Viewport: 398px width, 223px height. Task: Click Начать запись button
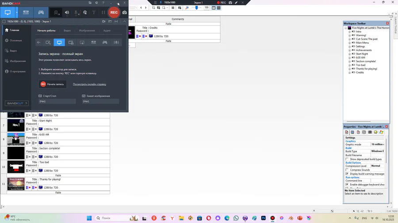tap(53, 84)
